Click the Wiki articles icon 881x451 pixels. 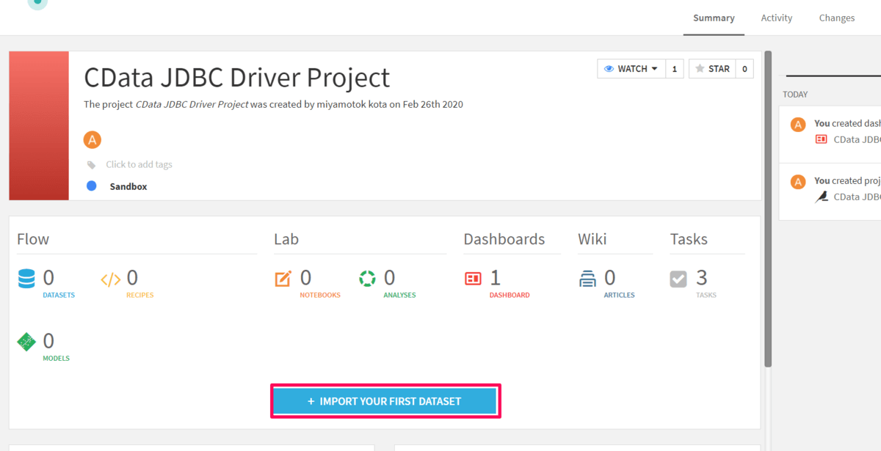pyautogui.click(x=587, y=279)
